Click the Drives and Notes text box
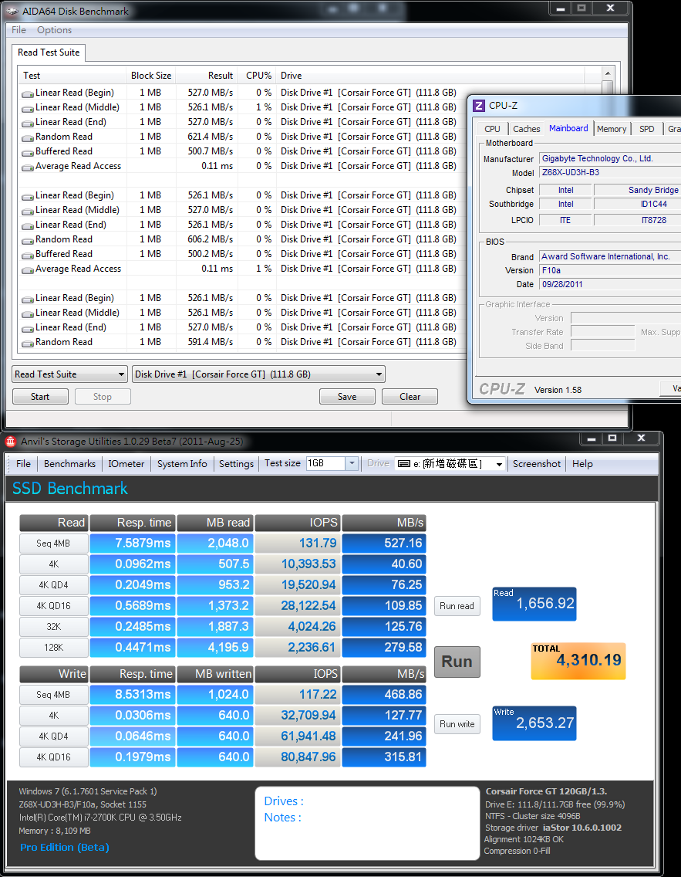Image resolution: width=681 pixels, height=877 pixels. point(368,823)
